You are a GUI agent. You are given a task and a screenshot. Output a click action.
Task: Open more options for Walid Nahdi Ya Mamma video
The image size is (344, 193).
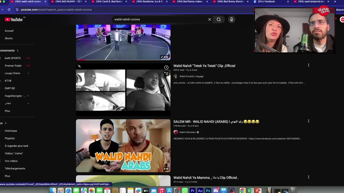coord(309,177)
